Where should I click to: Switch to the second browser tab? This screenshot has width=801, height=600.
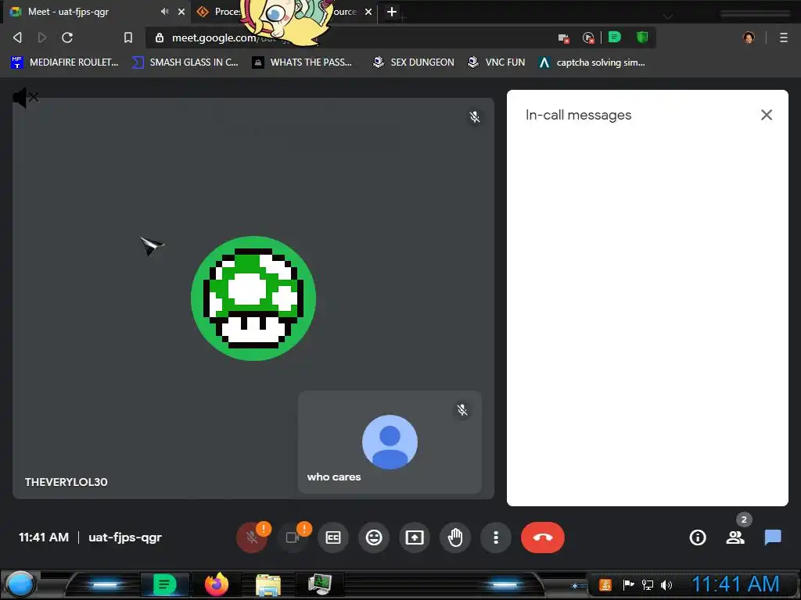point(283,11)
